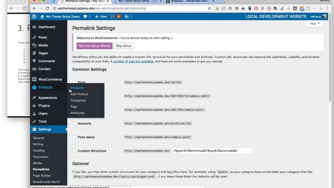Select the Plain permalink radio button

pos(74,82)
